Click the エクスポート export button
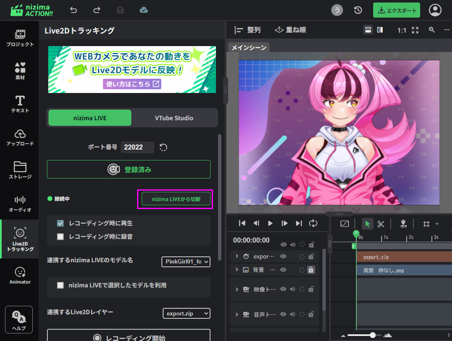Viewport: 452px width, 341px height. pyautogui.click(x=396, y=10)
